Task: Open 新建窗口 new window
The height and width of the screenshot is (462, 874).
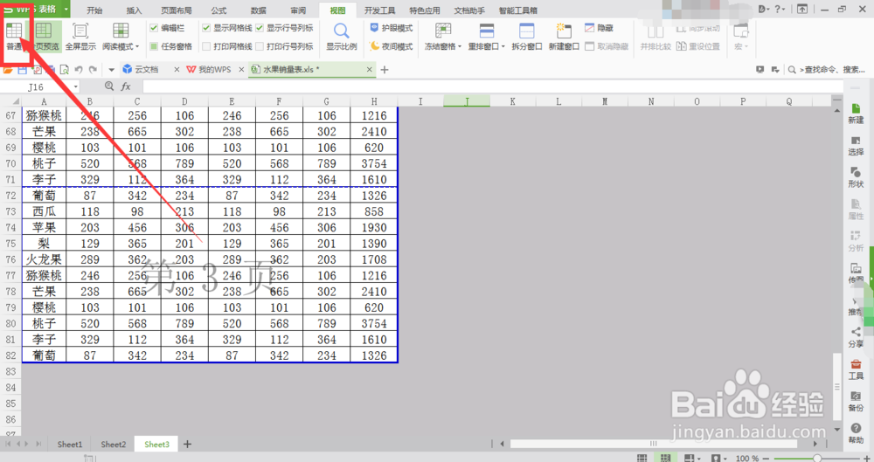Action: point(564,37)
